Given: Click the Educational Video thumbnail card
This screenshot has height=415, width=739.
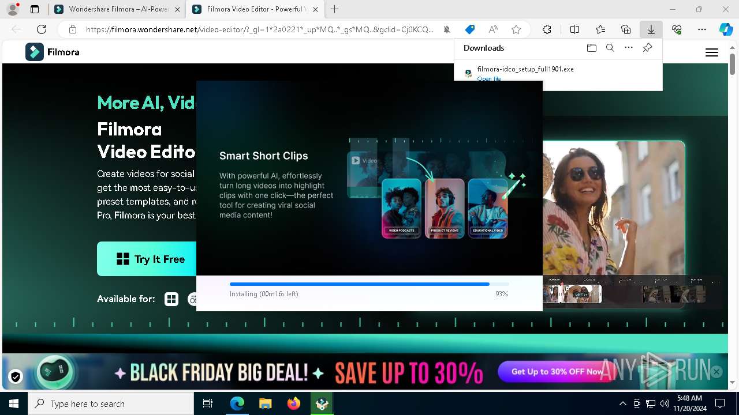Looking at the screenshot, I should (x=488, y=208).
